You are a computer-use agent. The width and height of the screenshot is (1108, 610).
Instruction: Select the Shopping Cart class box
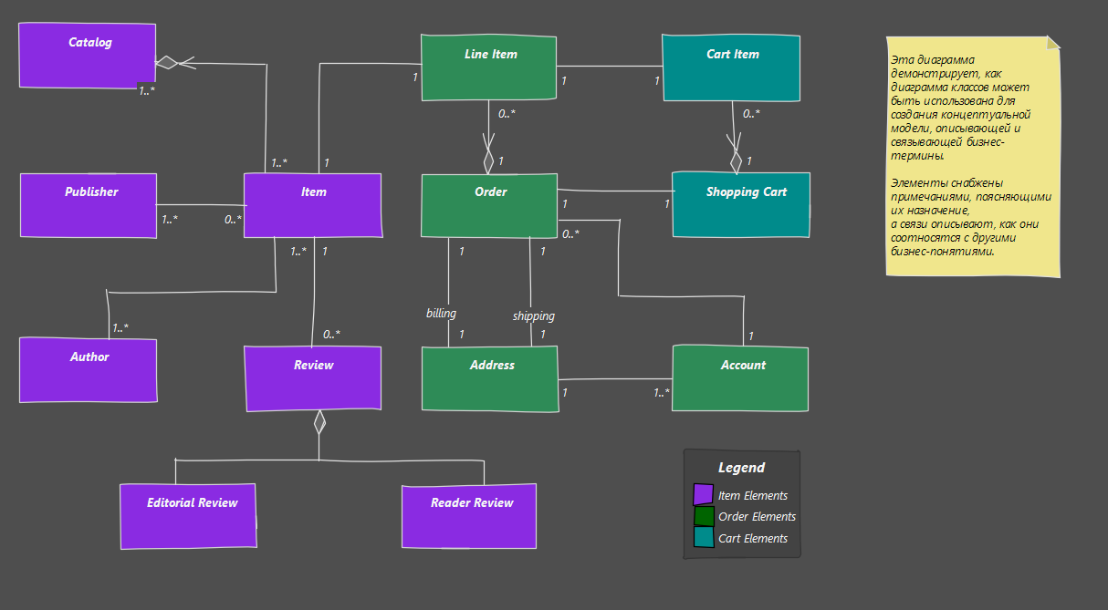point(740,205)
